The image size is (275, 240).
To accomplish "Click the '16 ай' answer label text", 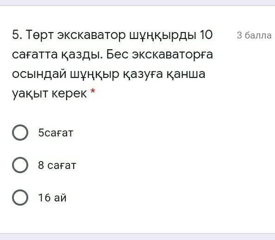I will 52,198.
